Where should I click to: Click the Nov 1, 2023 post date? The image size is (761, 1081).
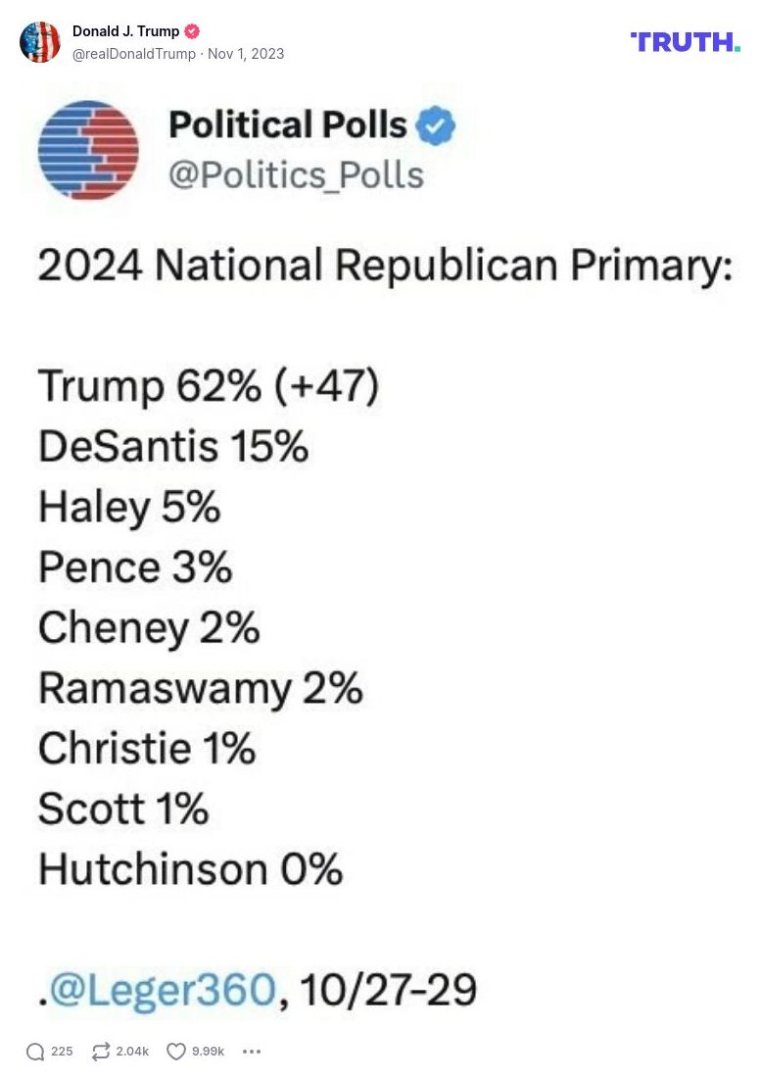(246, 54)
